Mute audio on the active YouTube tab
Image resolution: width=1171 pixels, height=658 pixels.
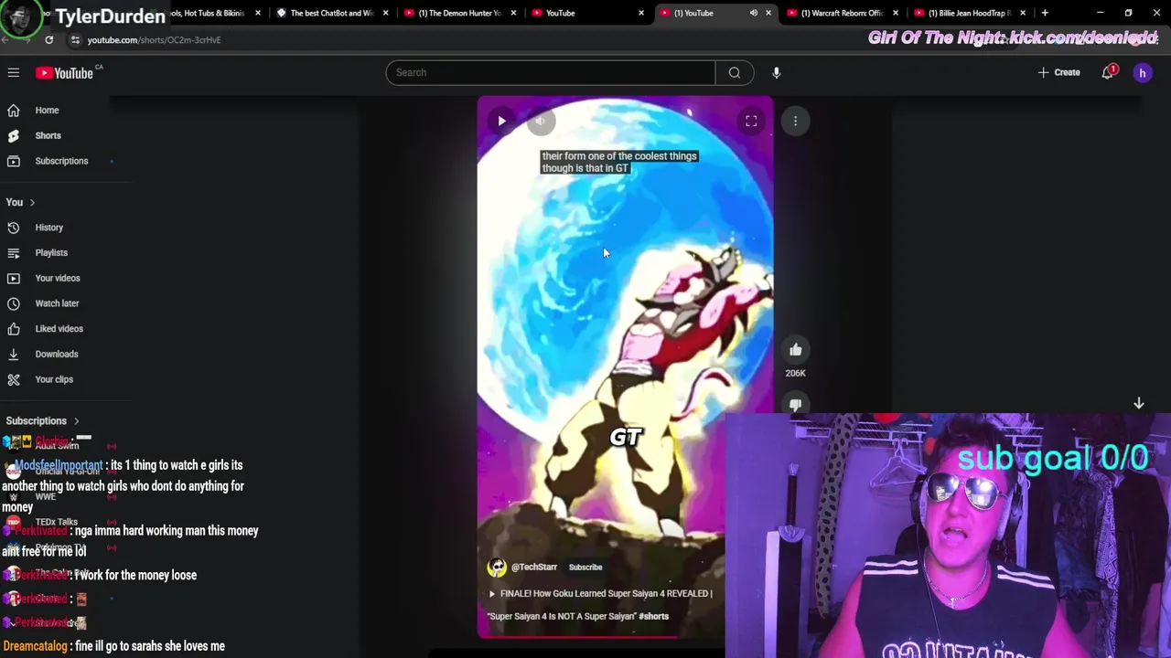pos(753,13)
